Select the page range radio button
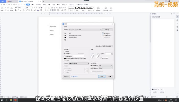Viewport: 179px width, 102px height. (x=64, y=56)
